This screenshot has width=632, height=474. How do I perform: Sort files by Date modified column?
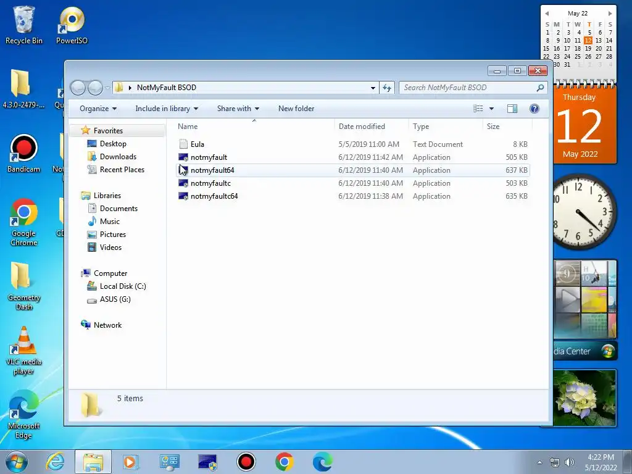point(372,126)
